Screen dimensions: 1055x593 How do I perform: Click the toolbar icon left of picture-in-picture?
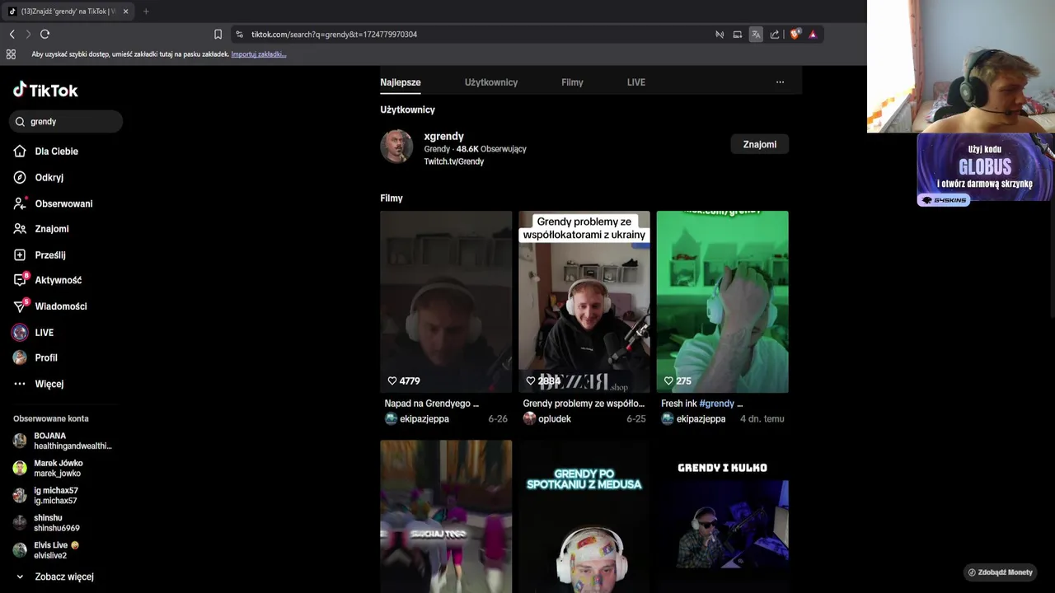(x=720, y=34)
